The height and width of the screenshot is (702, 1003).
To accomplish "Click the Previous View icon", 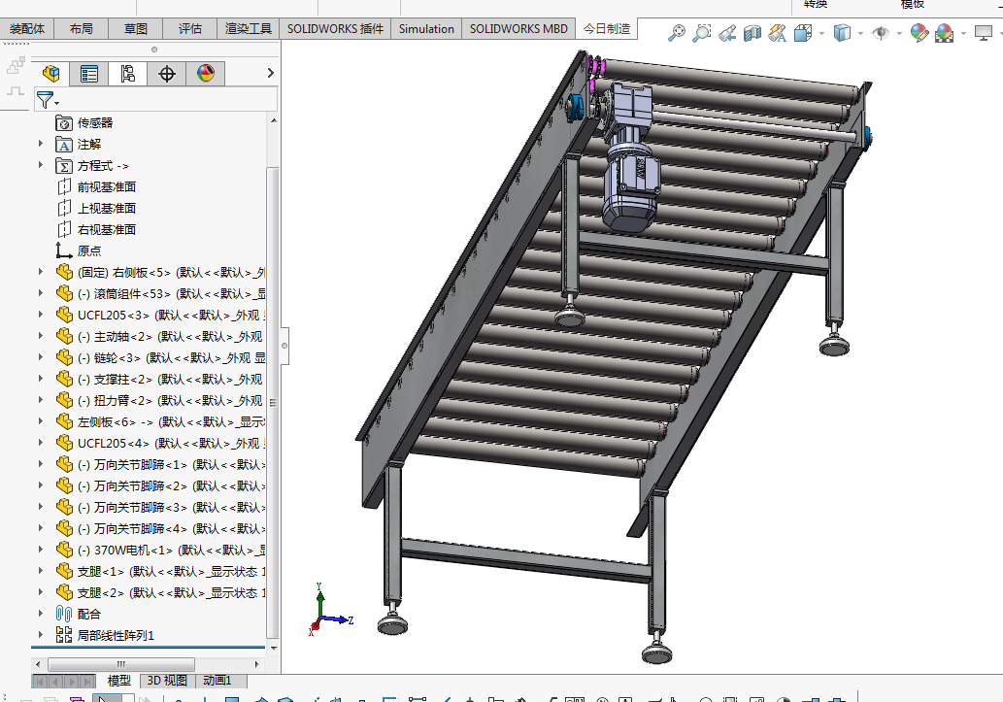I will click(727, 33).
